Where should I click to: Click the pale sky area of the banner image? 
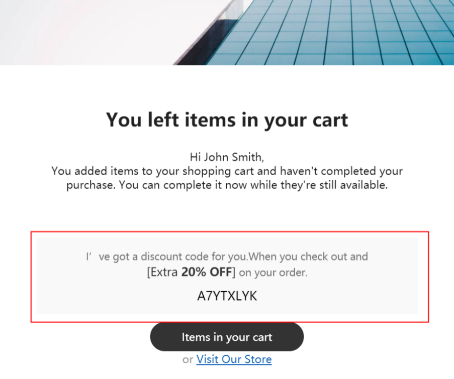click(87, 32)
